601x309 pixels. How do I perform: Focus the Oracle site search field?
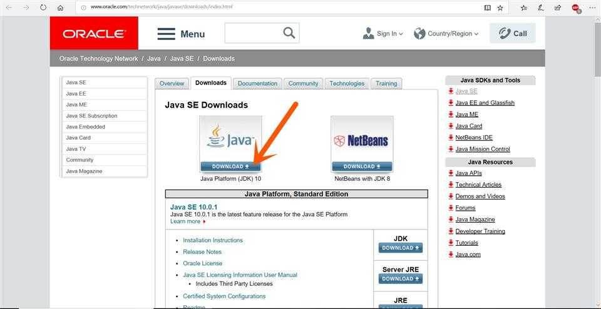tap(254, 33)
